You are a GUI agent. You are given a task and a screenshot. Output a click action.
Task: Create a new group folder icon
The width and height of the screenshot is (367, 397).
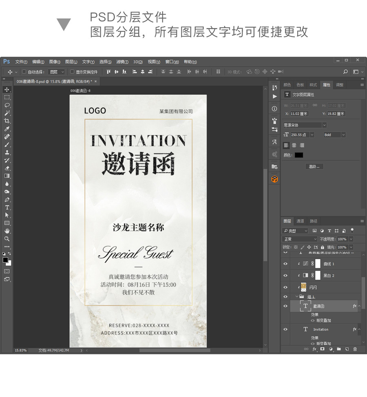338,349
